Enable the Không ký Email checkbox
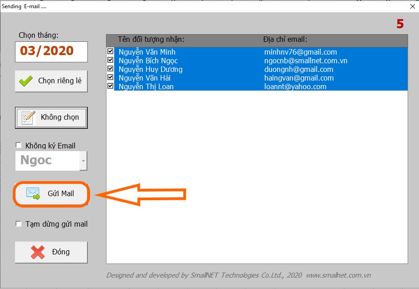 [19, 146]
